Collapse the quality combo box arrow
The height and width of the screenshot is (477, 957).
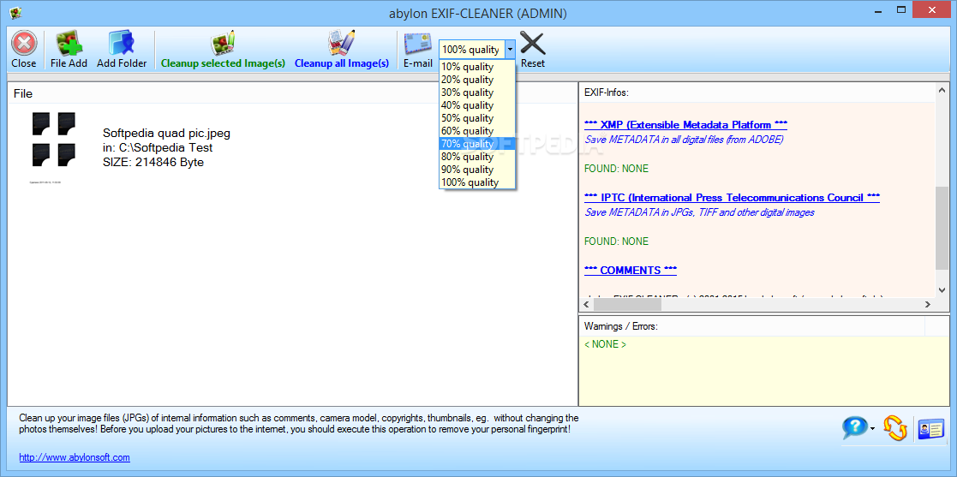coord(511,50)
